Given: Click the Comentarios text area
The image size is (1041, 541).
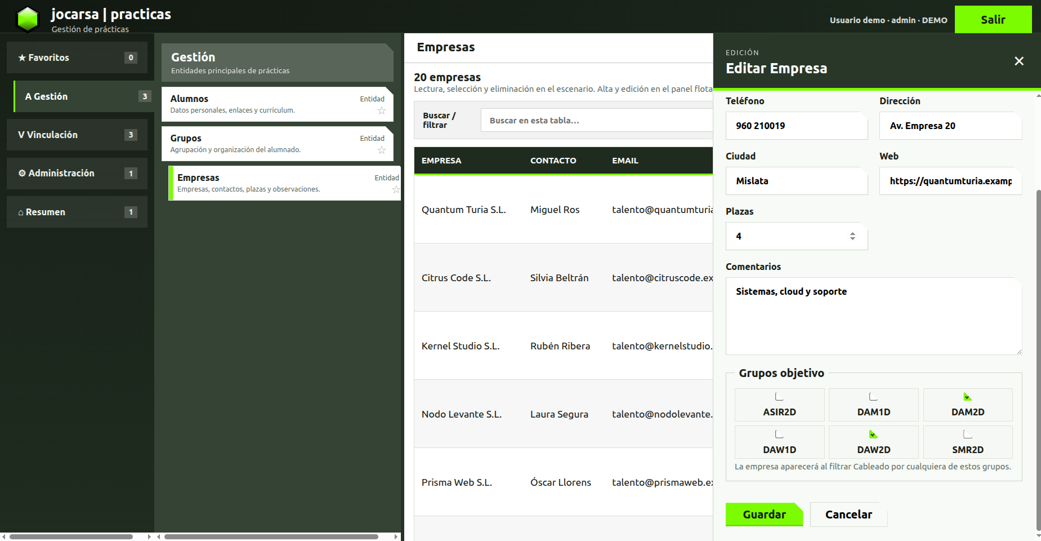Looking at the screenshot, I should tap(874, 316).
